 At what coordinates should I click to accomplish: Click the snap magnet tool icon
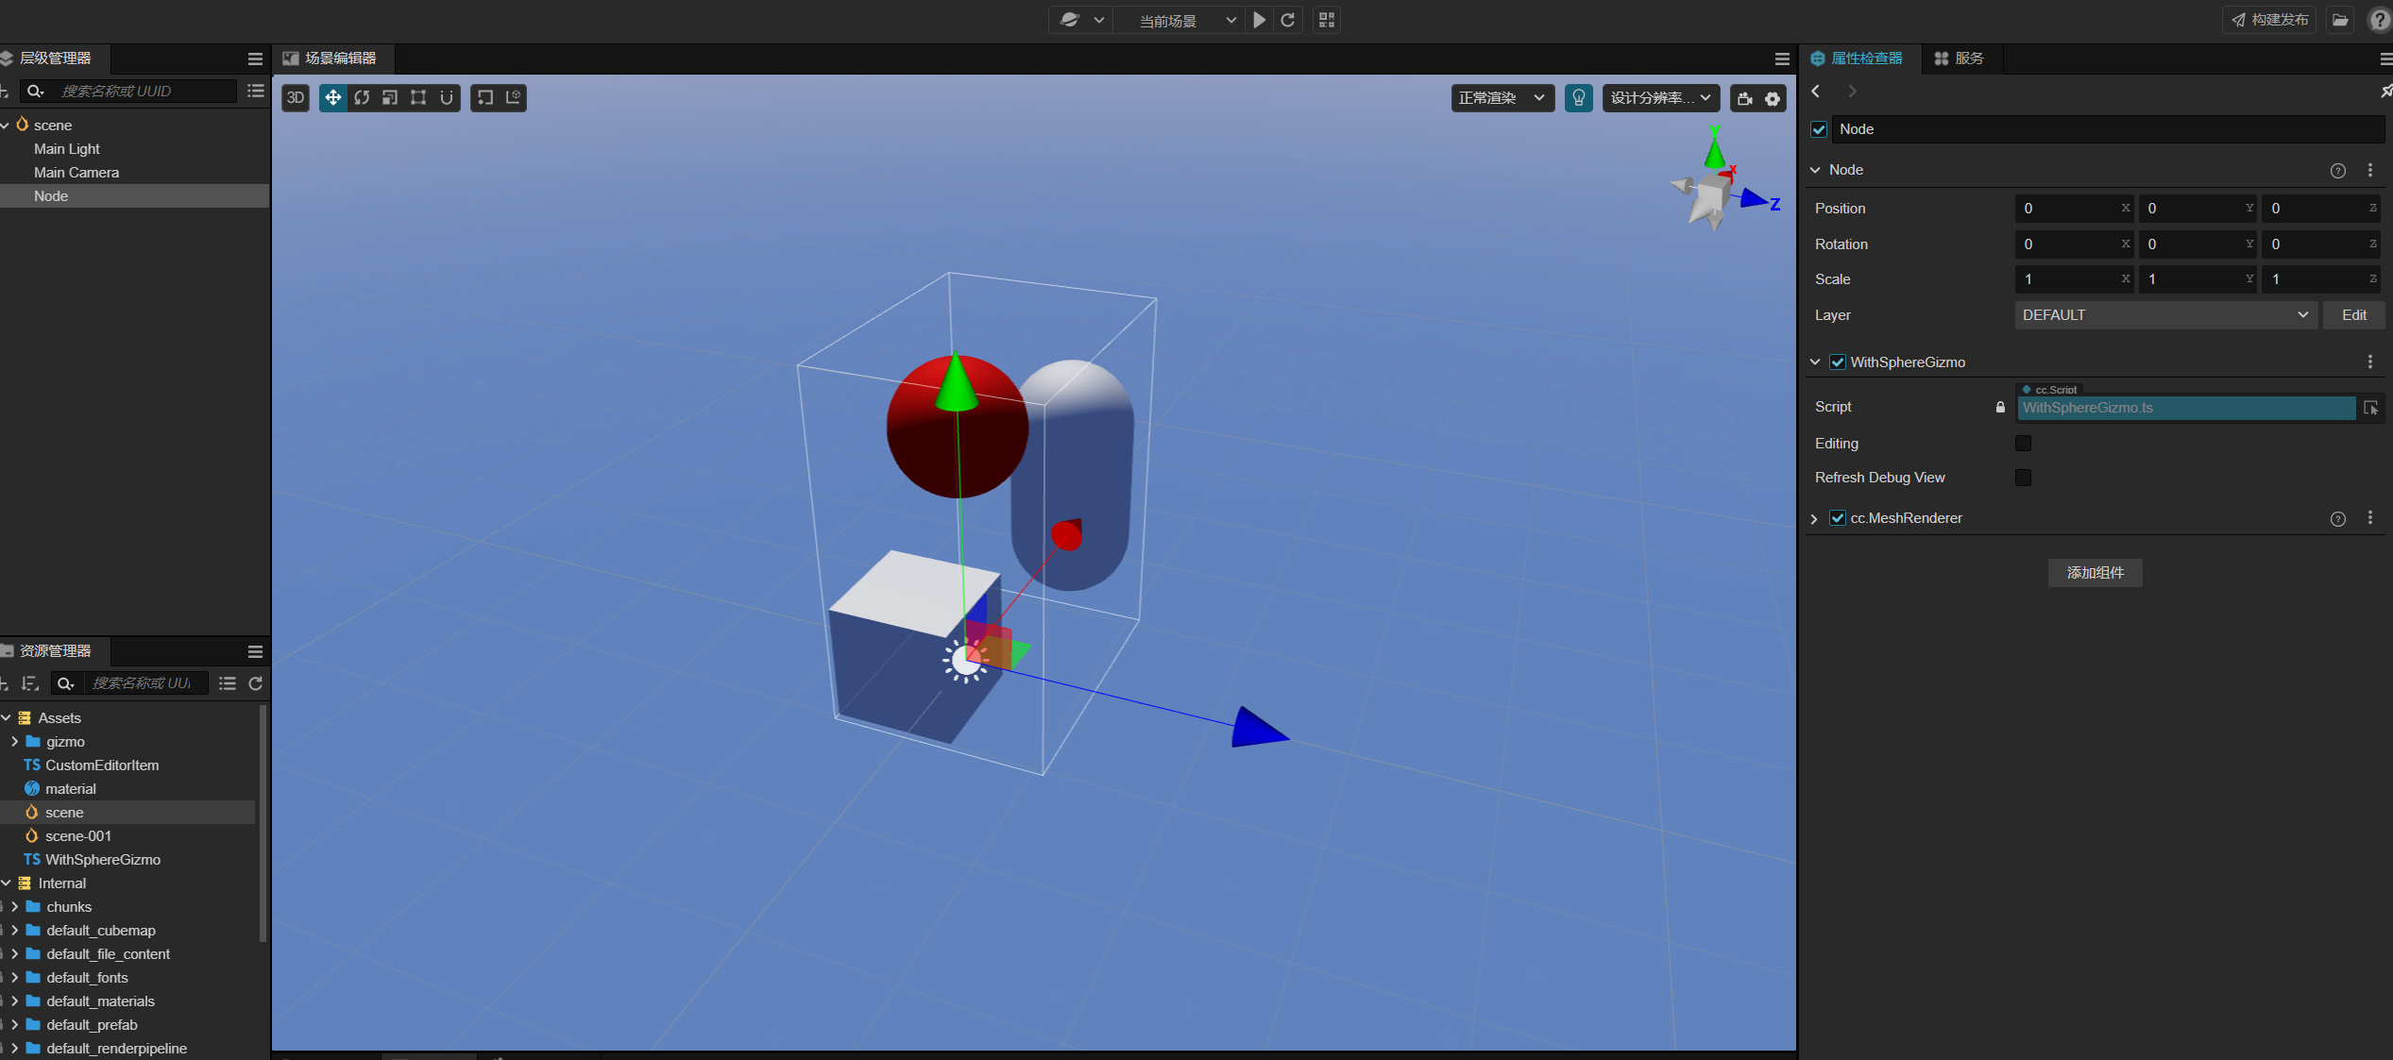(447, 97)
